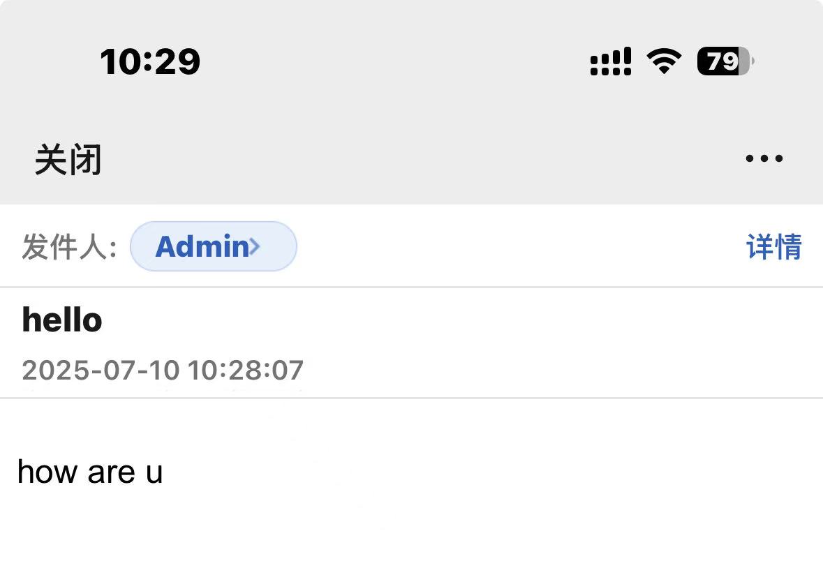Tap the message body how are u

tap(90, 471)
